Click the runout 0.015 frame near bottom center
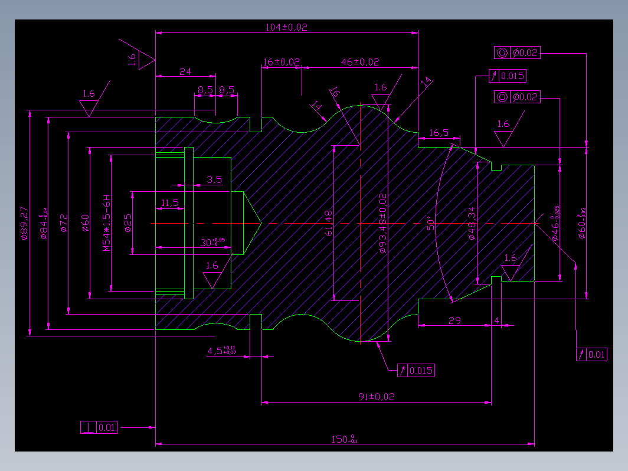628x471 pixels. (416, 371)
